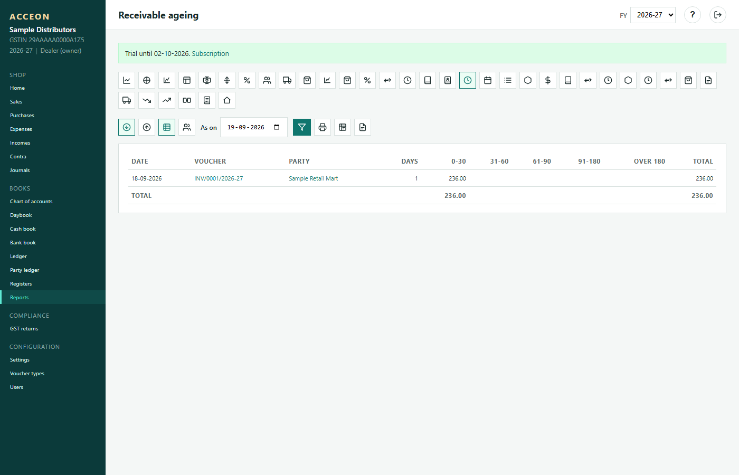Click the globe crosshair report icon

click(x=147, y=80)
